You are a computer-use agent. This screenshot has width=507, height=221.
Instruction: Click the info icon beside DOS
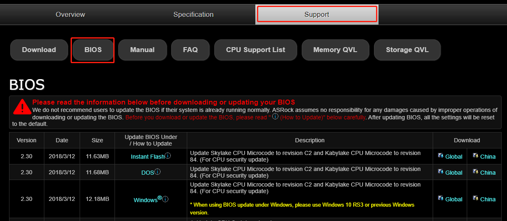pyautogui.click(x=157, y=172)
